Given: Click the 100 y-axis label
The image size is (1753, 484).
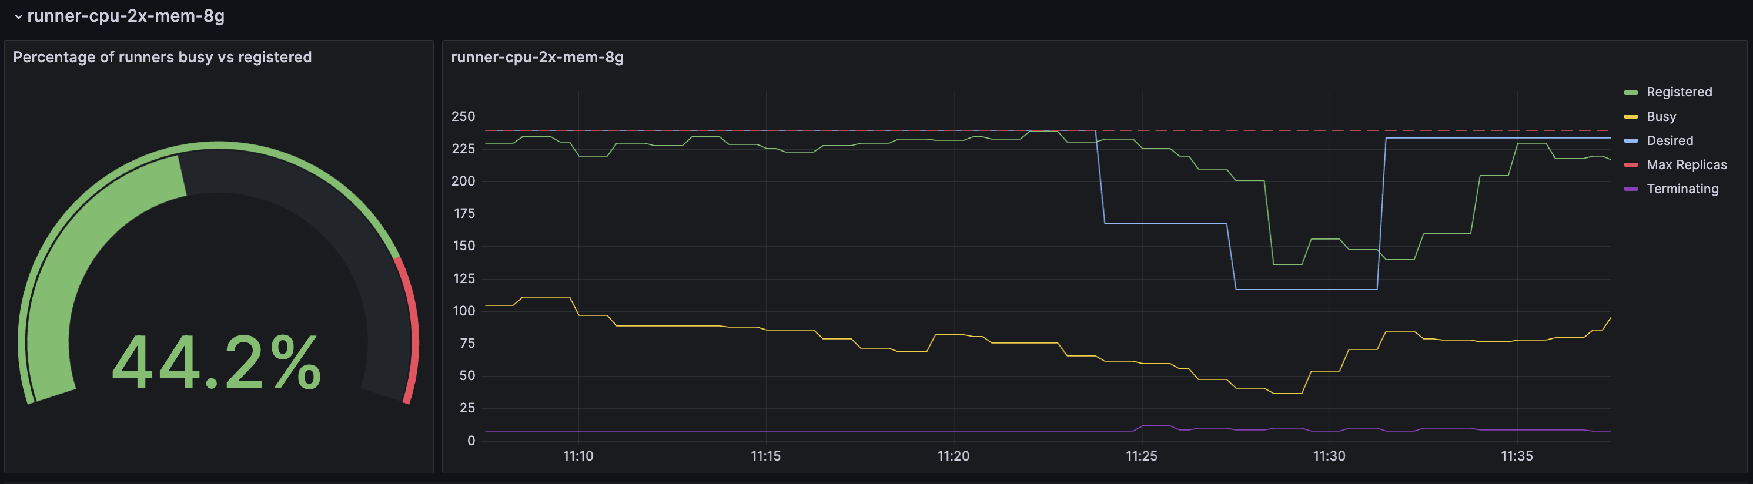Looking at the screenshot, I should (464, 311).
